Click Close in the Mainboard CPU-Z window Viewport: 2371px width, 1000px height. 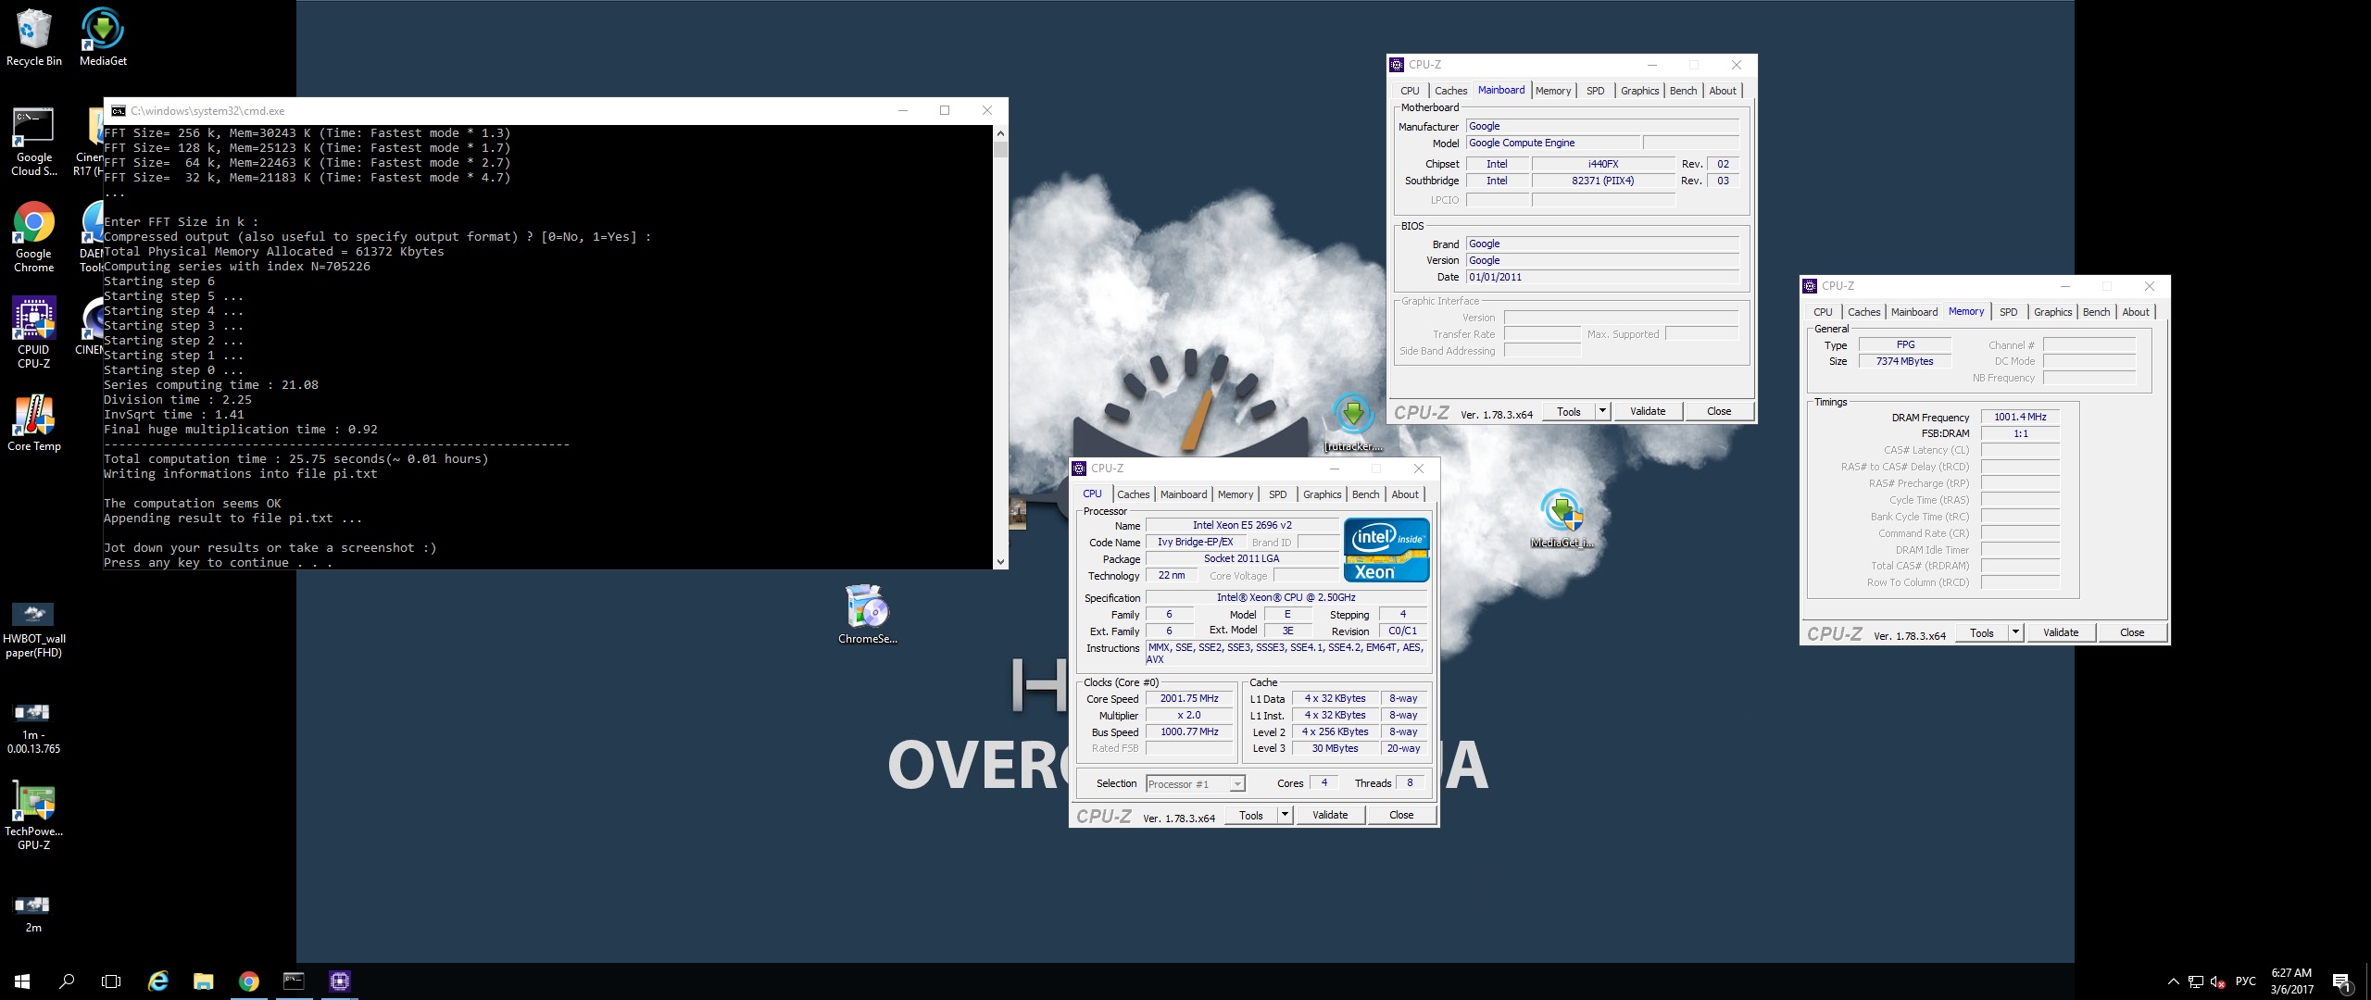click(1719, 411)
